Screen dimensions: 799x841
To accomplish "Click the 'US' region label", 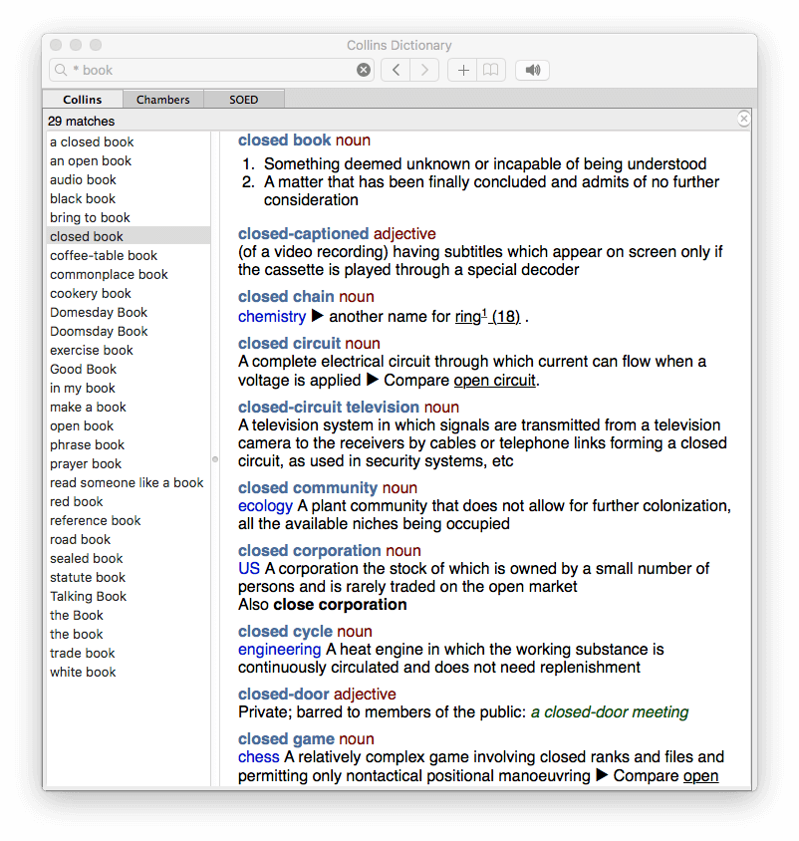I will [249, 569].
